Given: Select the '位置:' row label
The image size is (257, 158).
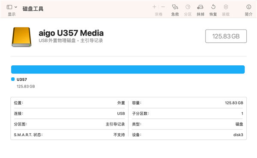Looking at the screenshot, I should coord(18,103).
